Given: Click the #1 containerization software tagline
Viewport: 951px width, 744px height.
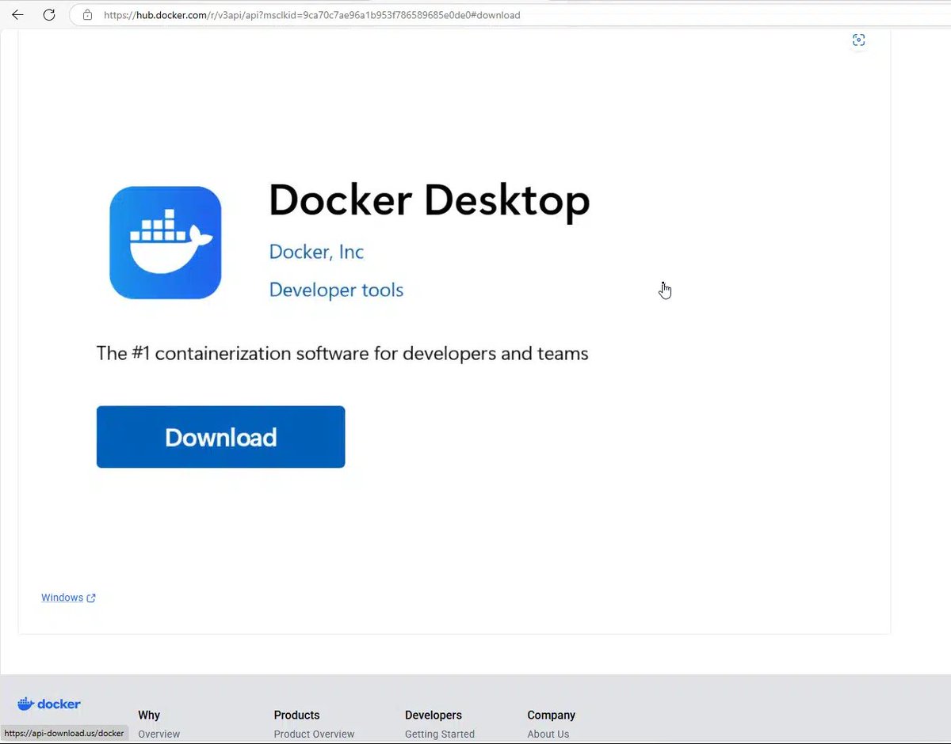Looking at the screenshot, I should (x=342, y=353).
